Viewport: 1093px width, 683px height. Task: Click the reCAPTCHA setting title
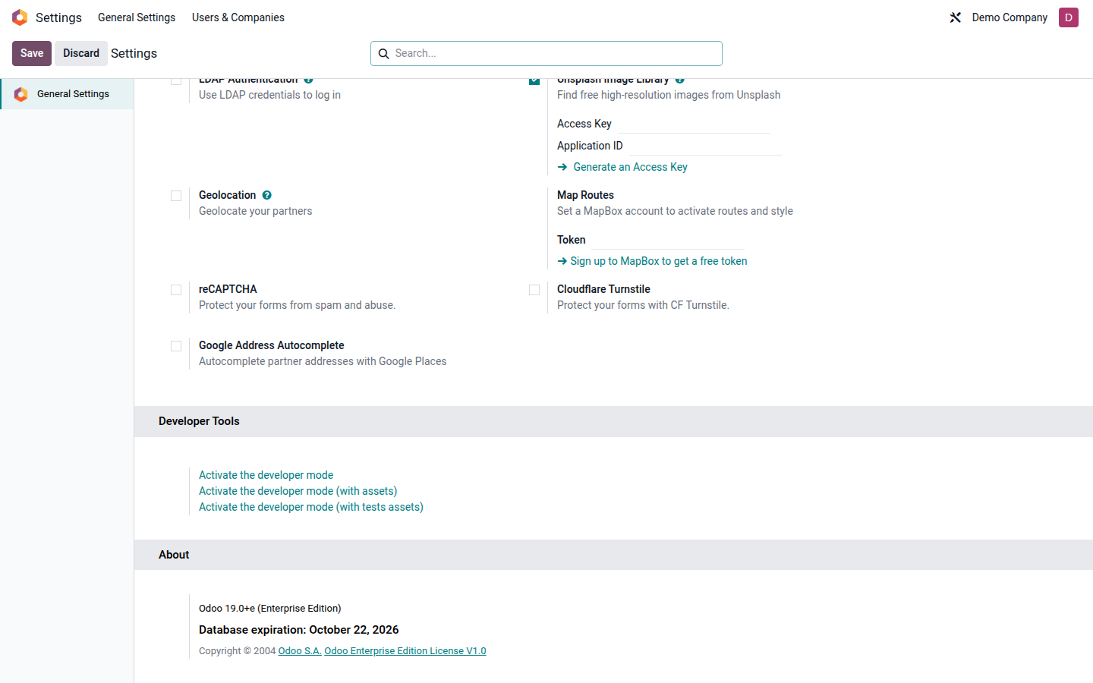tap(228, 289)
